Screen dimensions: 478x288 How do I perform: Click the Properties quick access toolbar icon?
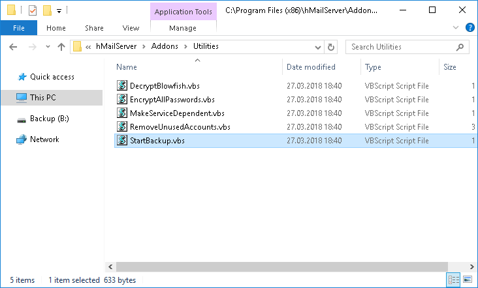[x=33, y=10]
